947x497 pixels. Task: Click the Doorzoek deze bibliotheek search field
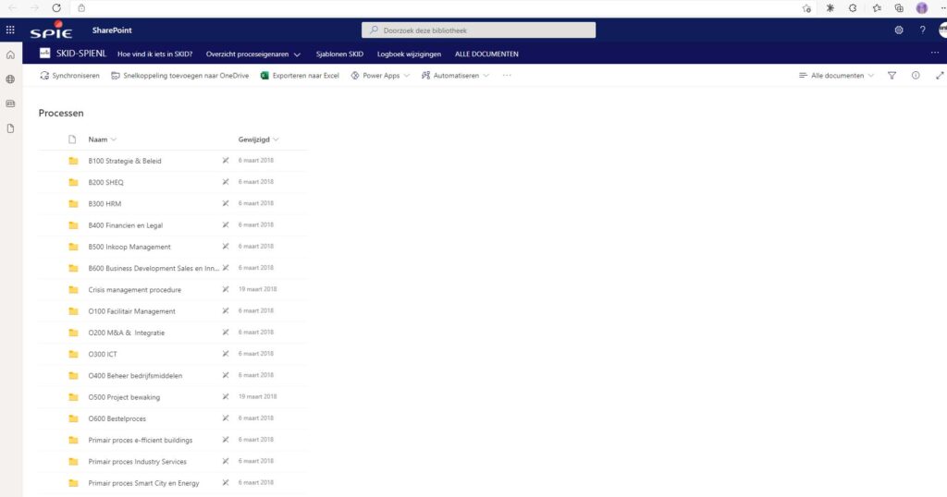pos(478,30)
